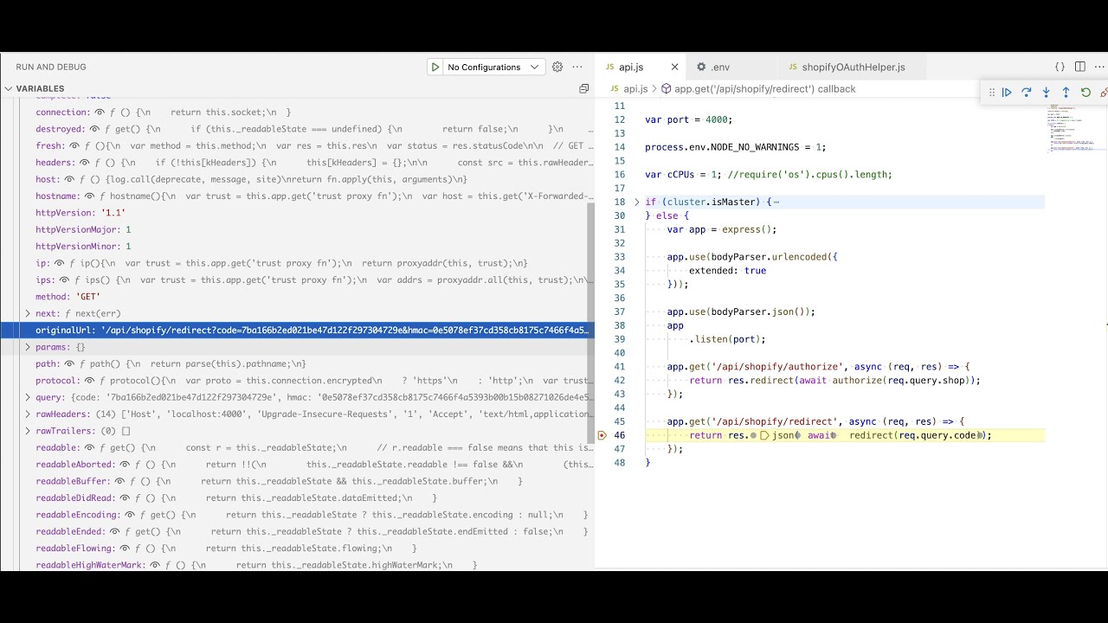
Task: Switch to the shopifyOAuthHelper.js tab
Action: point(854,67)
